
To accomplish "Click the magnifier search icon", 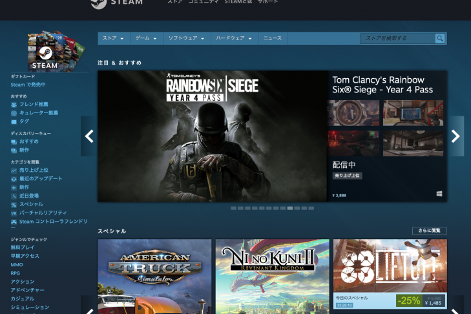I will point(440,39).
